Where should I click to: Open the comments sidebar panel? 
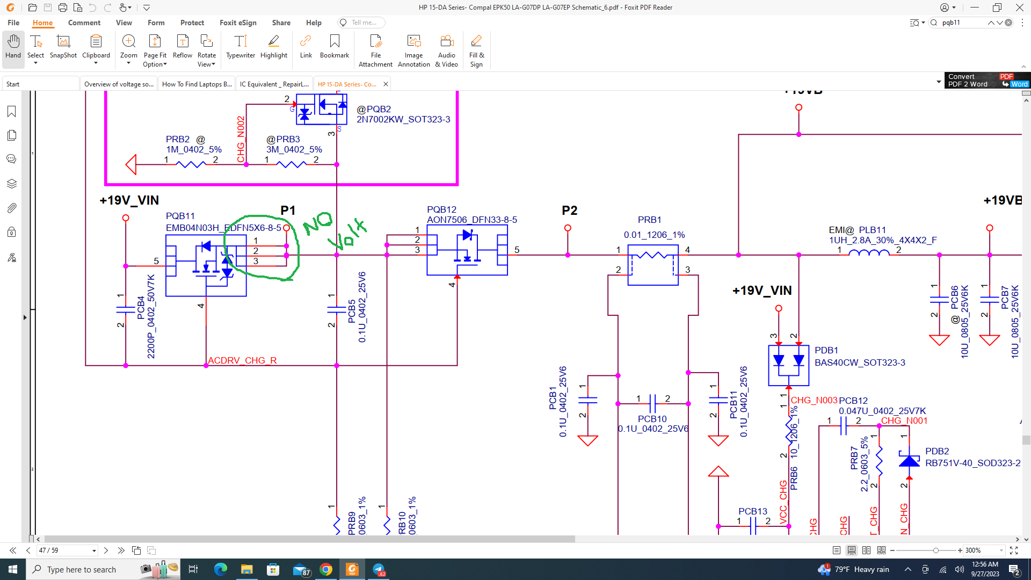[12, 160]
